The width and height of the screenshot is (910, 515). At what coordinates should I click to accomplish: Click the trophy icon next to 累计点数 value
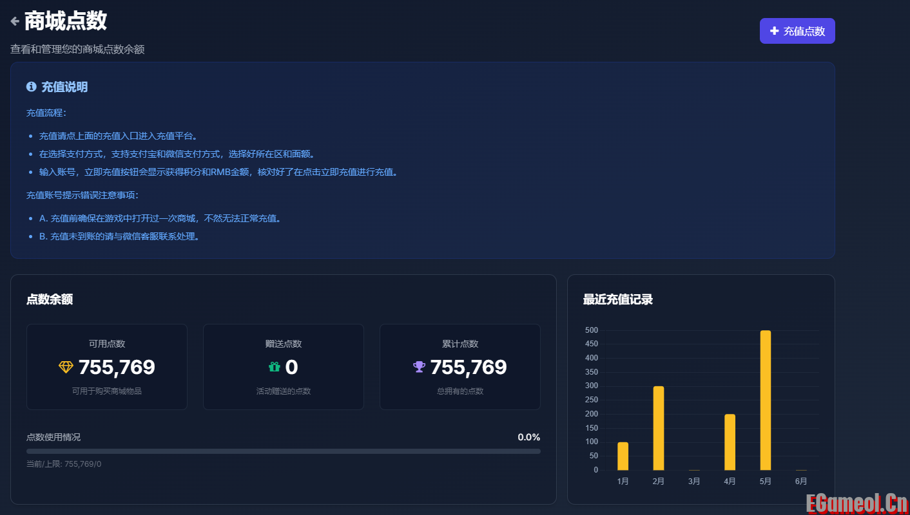coord(420,368)
